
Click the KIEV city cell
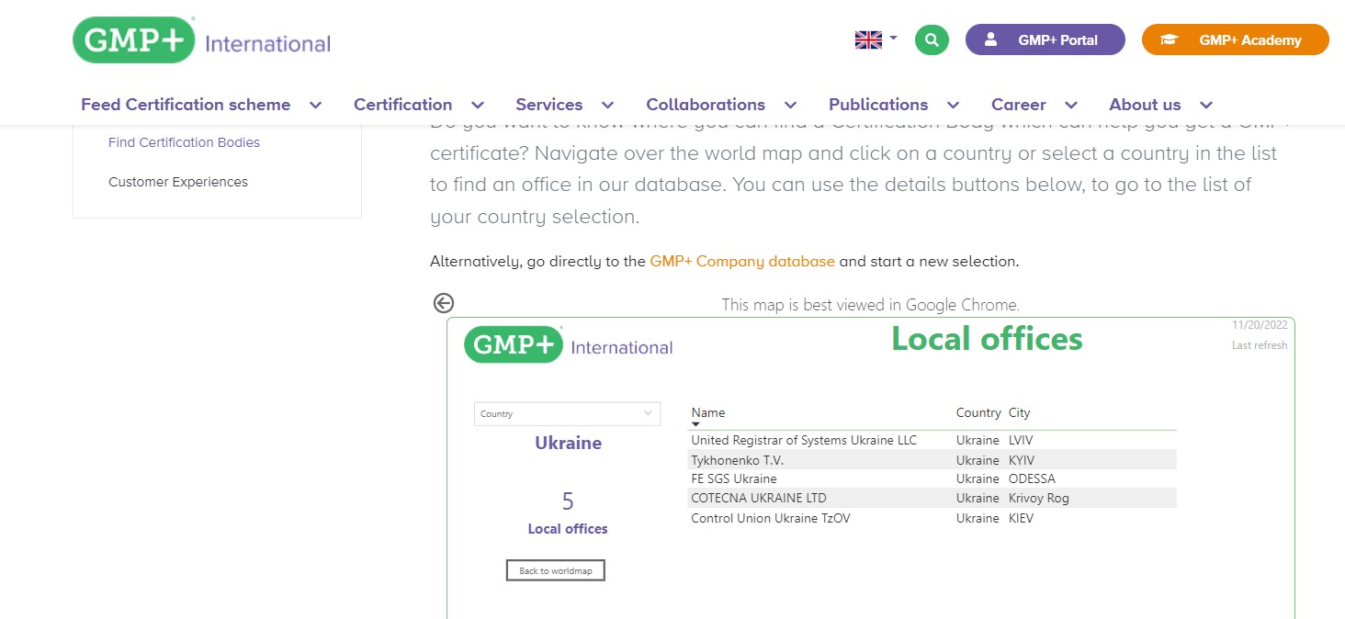coord(1021,519)
